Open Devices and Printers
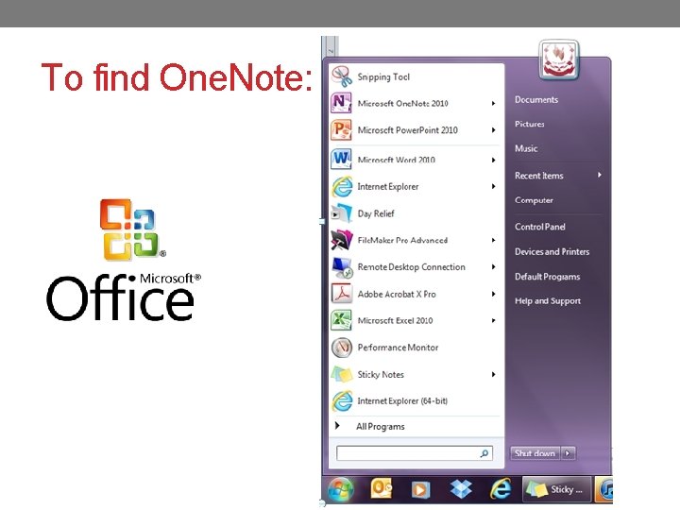 [x=552, y=251]
